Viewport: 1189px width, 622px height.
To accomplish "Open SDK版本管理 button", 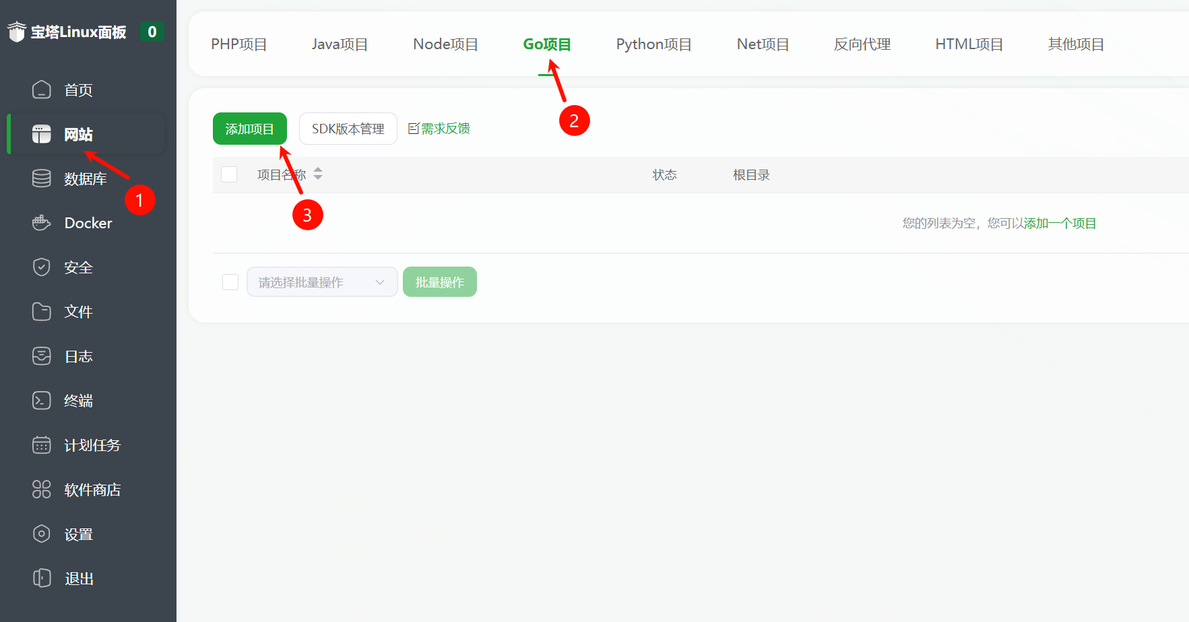I will (348, 129).
